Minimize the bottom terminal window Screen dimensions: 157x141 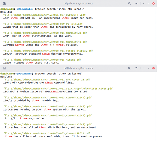point(143,68)
